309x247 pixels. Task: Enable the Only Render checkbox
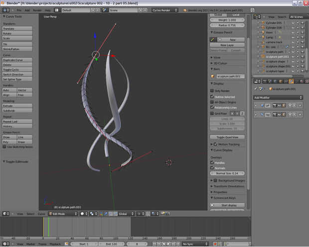(212, 91)
